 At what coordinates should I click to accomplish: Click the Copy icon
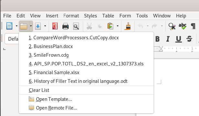point(100,26)
